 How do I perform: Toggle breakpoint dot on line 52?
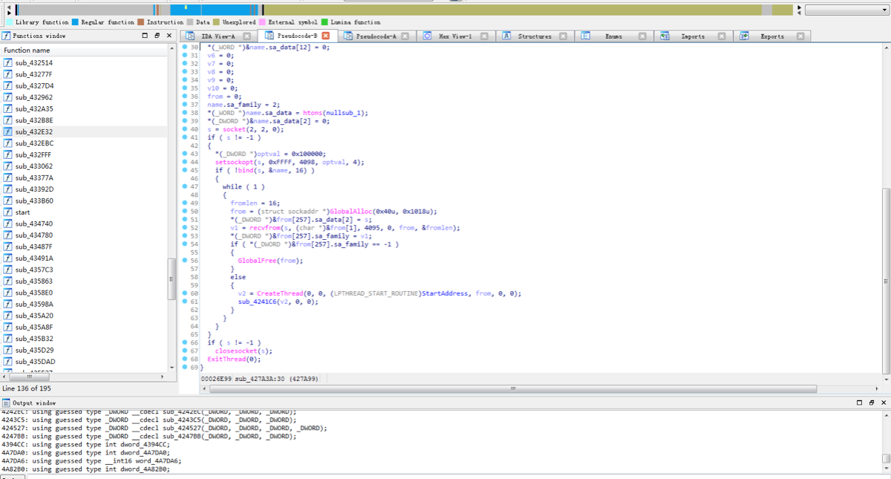pos(185,227)
